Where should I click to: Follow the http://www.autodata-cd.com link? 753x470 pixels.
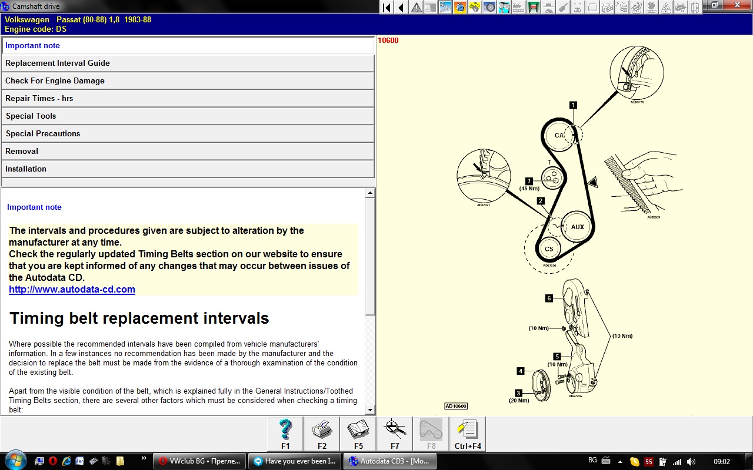pyautogui.click(x=72, y=289)
